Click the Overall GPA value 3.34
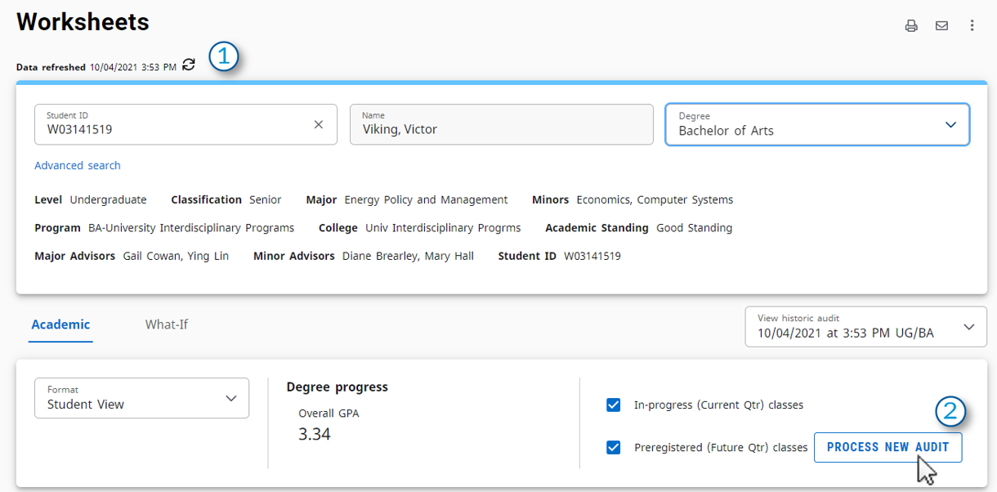 pyautogui.click(x=315, y=434)
